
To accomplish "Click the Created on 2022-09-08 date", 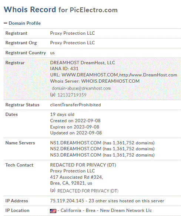I will [75, 121].
